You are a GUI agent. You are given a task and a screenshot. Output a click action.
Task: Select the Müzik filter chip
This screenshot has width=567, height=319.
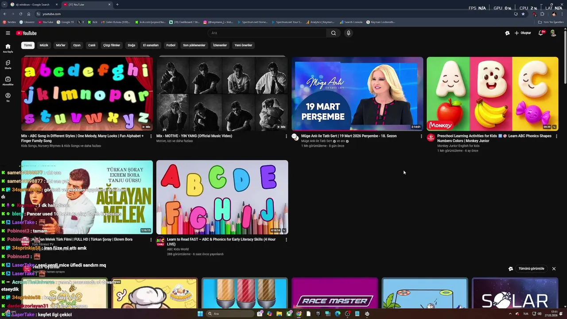point(44,45)
